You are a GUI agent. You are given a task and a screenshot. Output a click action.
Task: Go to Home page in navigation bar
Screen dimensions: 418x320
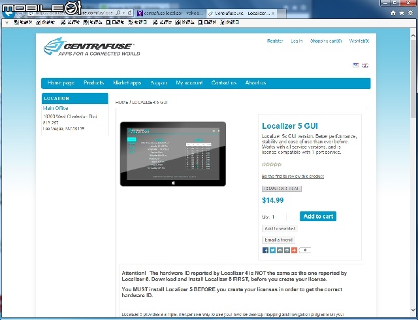(61, 83)
